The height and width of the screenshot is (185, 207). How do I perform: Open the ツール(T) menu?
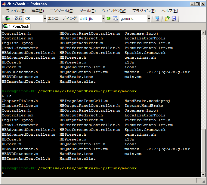tap(87, 11)
